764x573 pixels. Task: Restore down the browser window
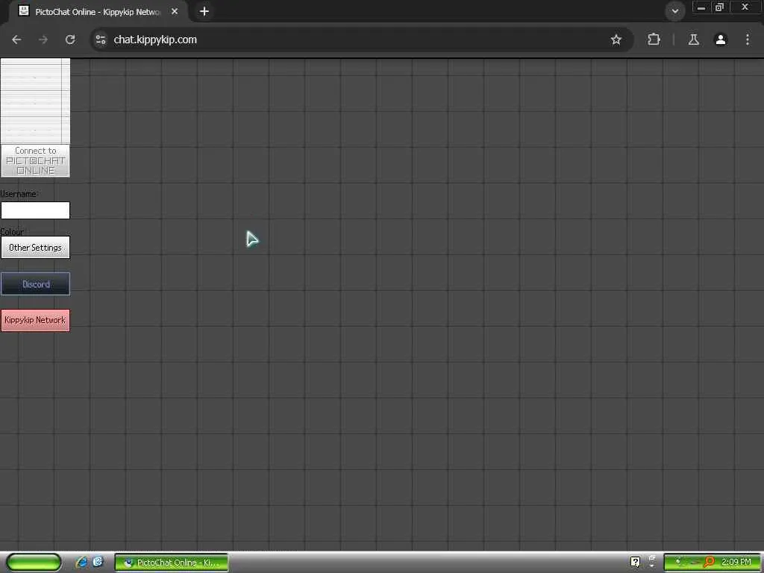pyautogui.click(x=719, y=7)
